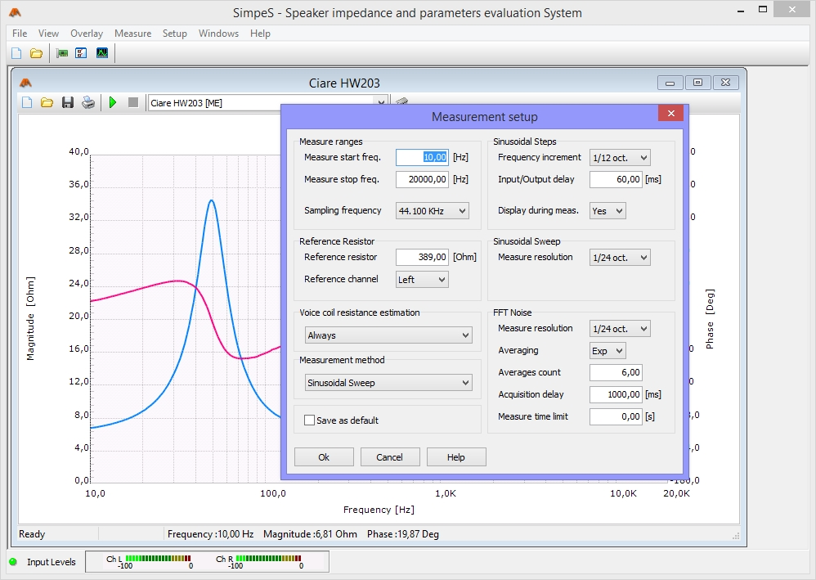Maximize the SimpeS main window

tap(763, 9)
